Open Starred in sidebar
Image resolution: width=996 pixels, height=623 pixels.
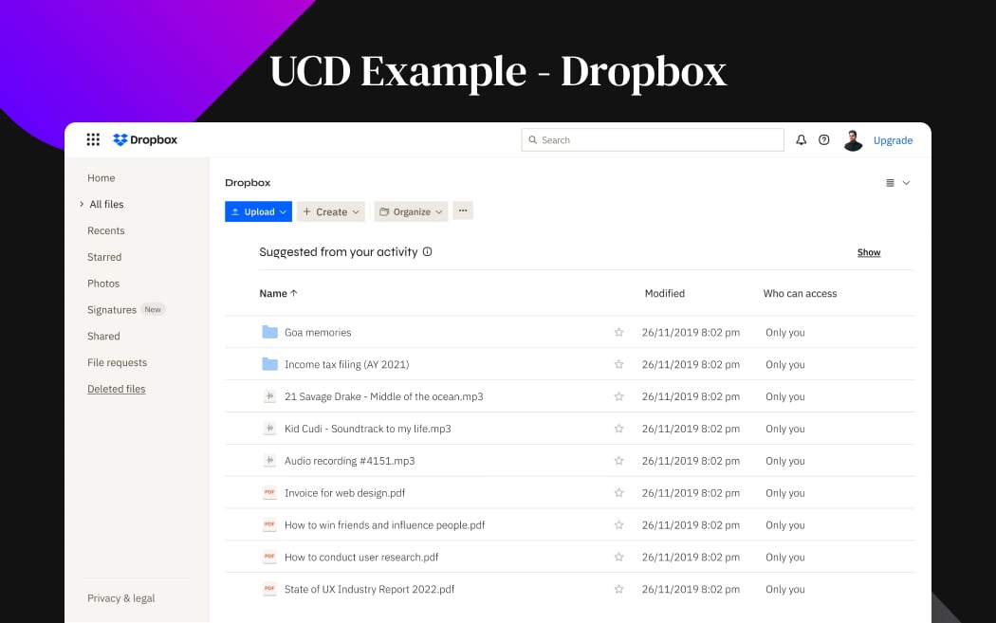(104, 257)
